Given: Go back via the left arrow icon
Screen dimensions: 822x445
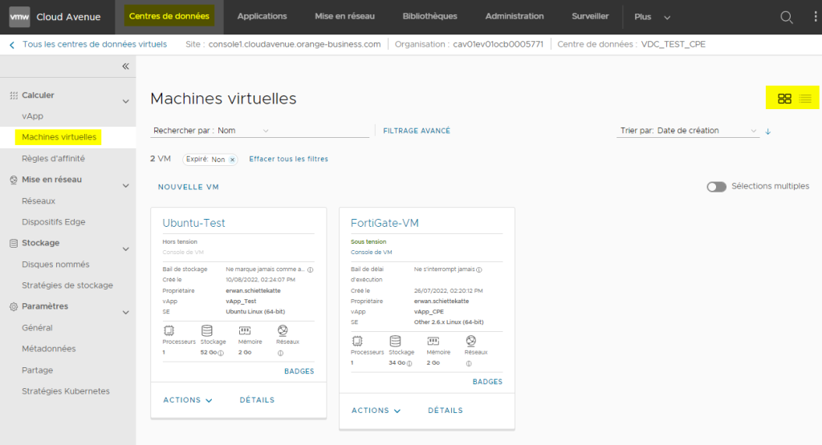Looking at the screenshot, I should 12,45.
